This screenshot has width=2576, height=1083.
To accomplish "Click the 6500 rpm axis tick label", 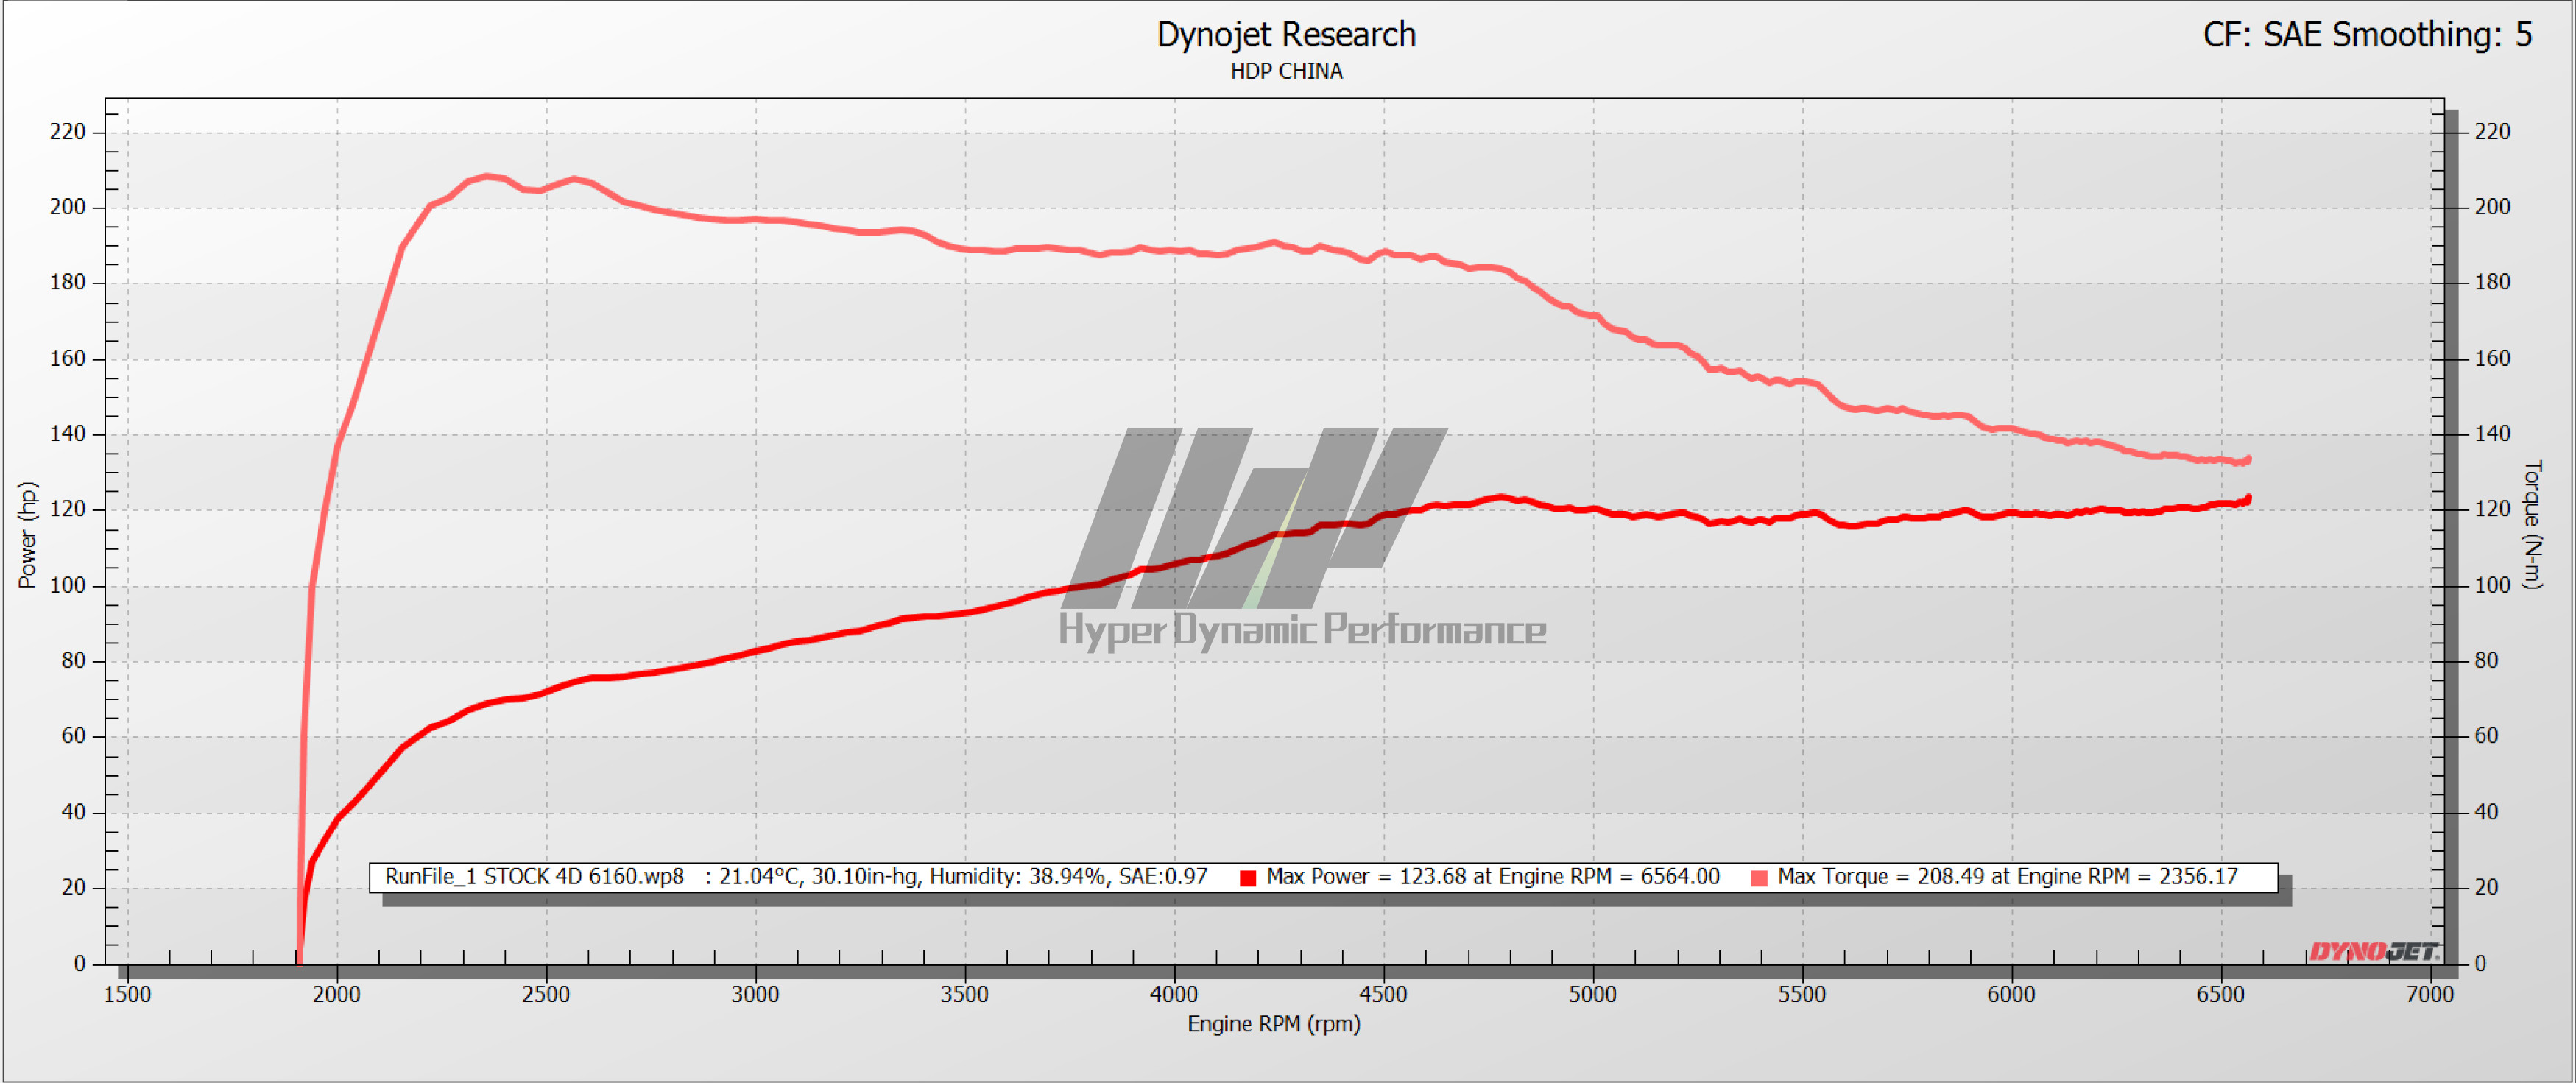I will click(2221, 994).
